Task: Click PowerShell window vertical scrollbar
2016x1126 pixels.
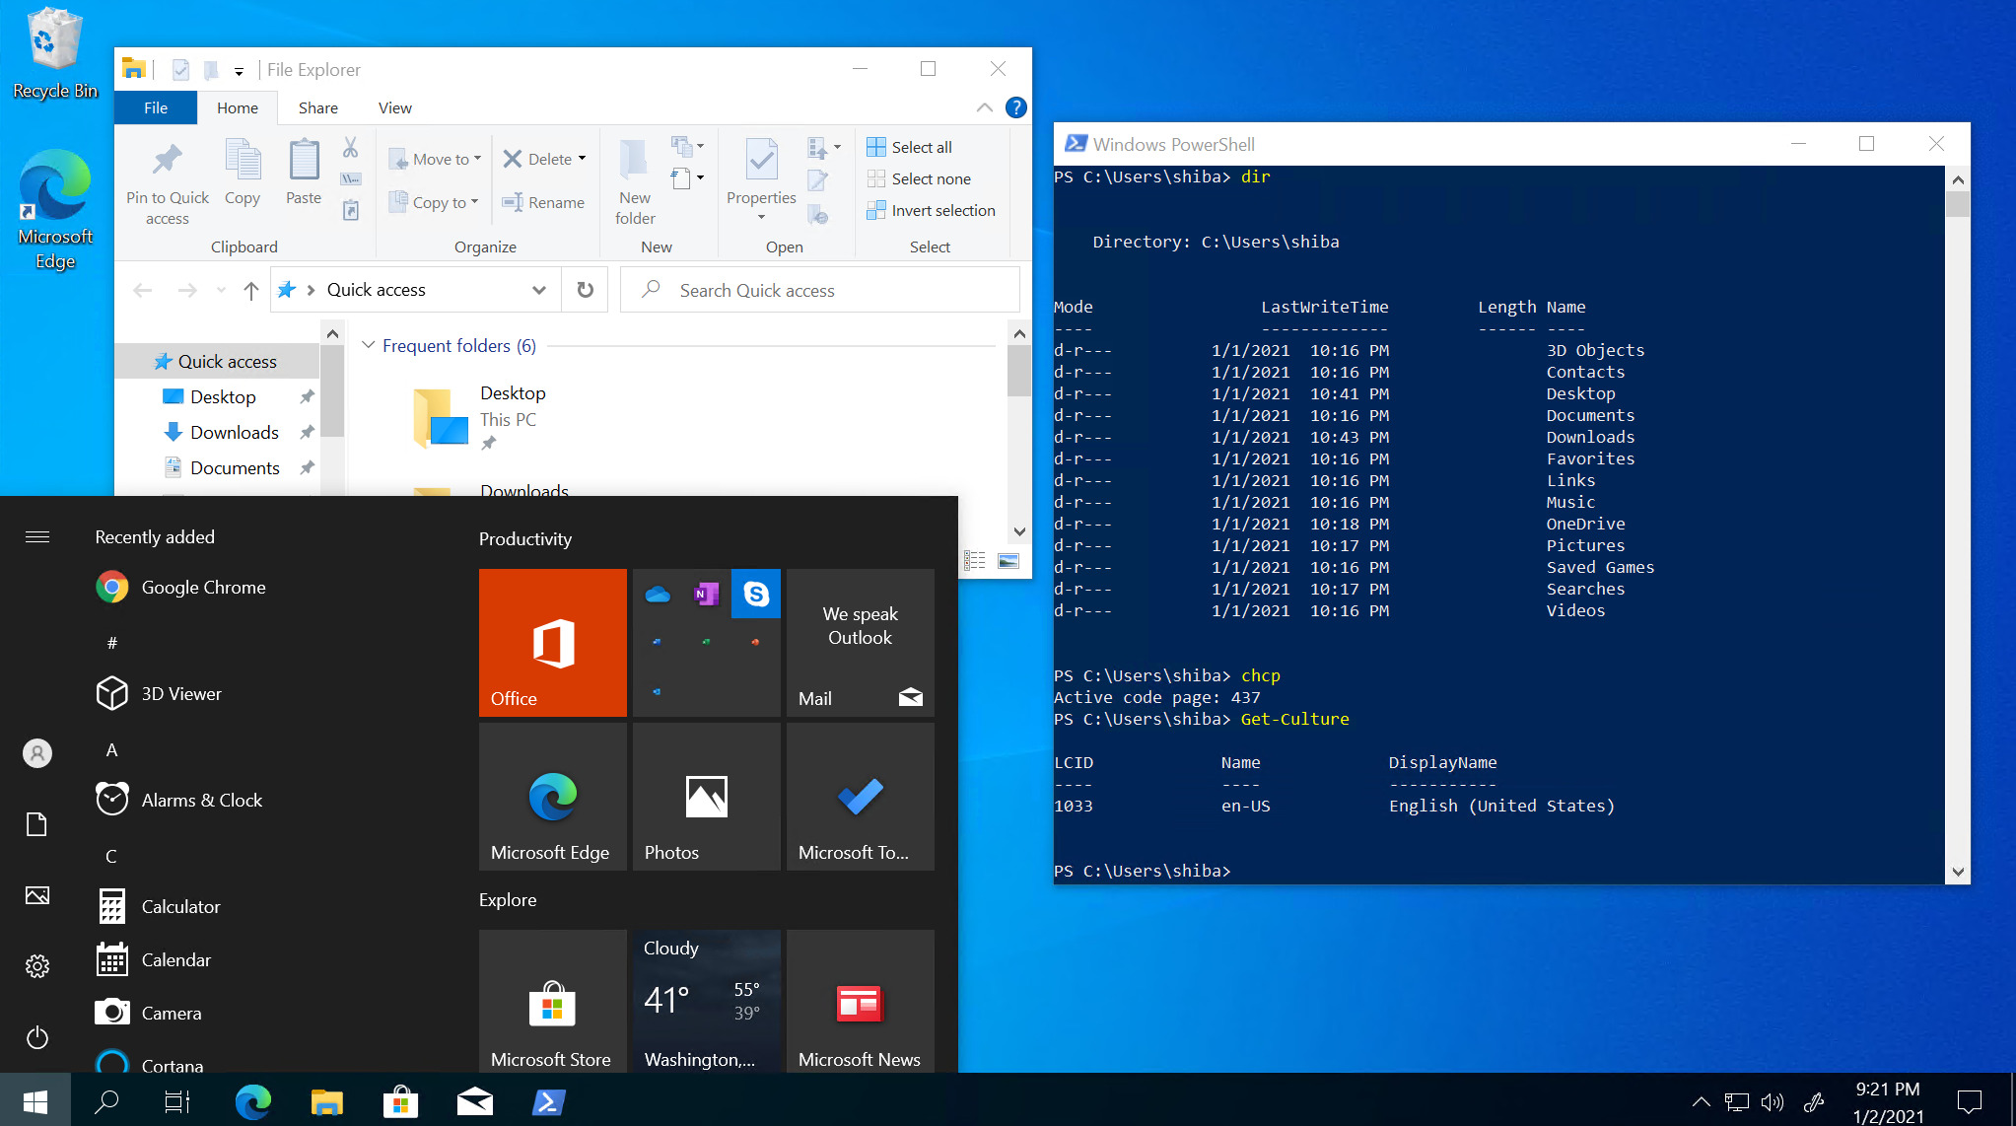Action: 1958,526
